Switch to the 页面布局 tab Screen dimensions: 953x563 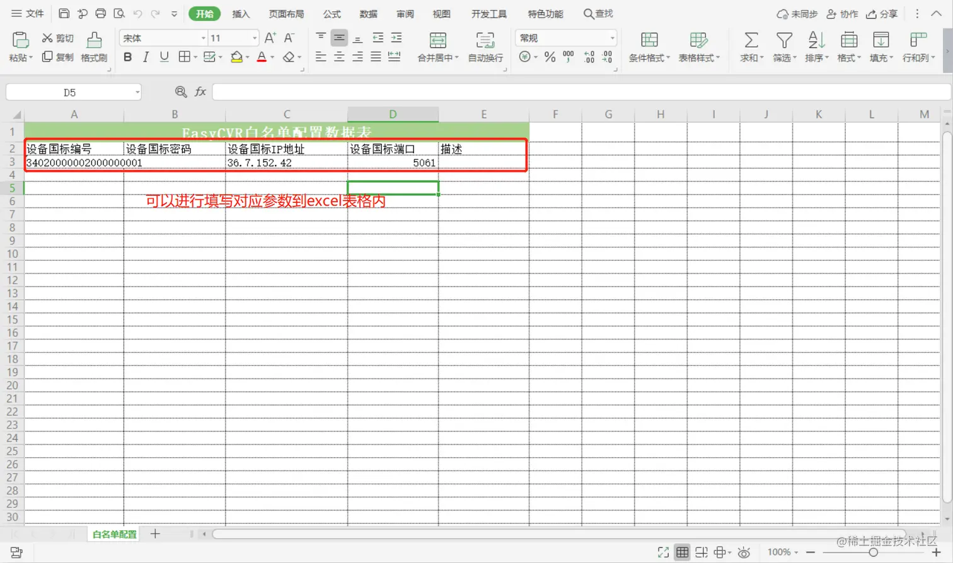286,14
